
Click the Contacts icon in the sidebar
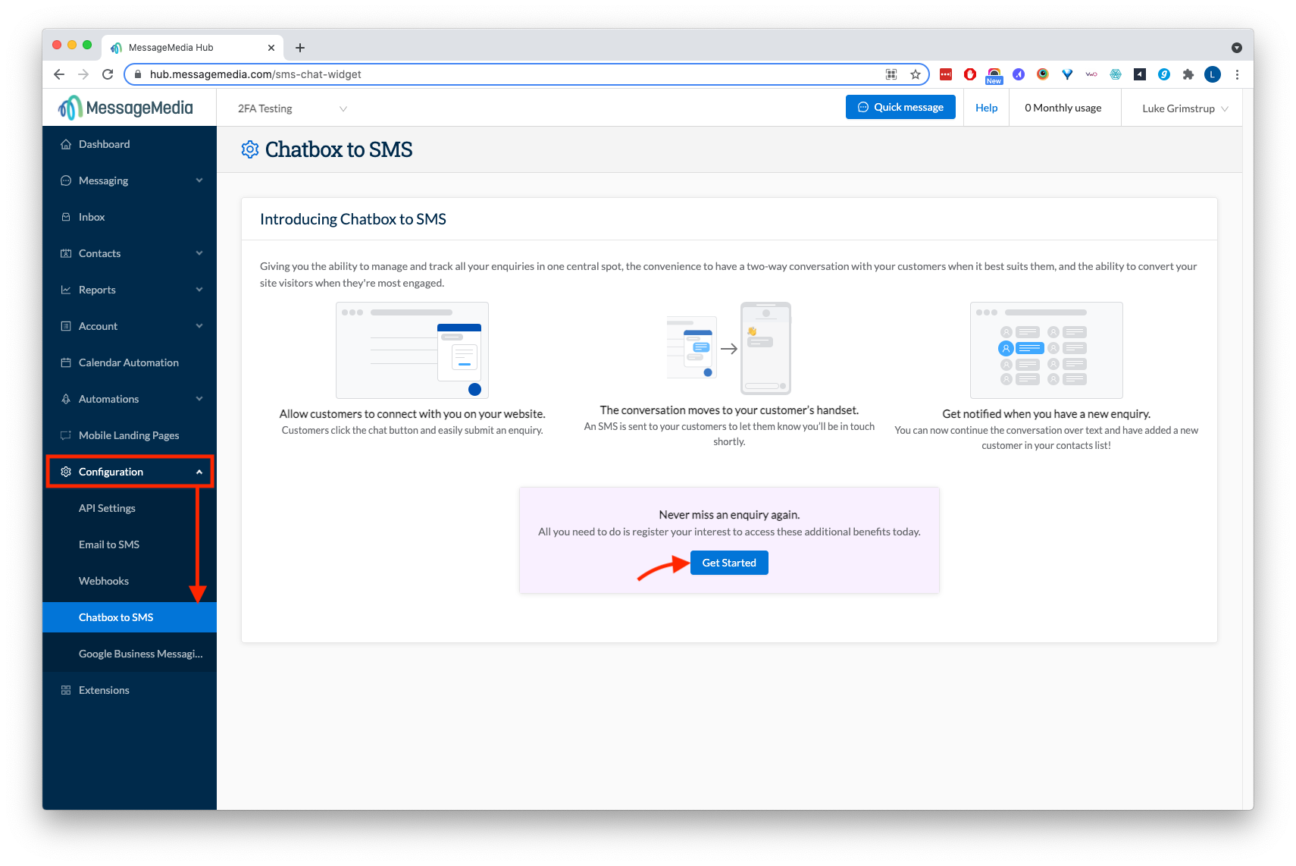coord(67,253)
